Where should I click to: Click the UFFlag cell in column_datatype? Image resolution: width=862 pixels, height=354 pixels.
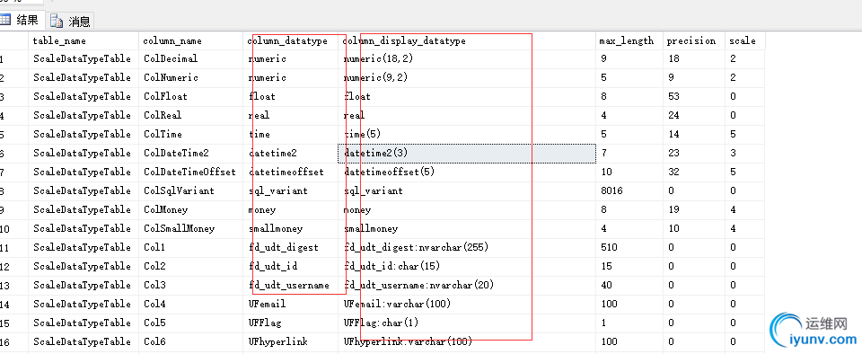coord(291,323)
